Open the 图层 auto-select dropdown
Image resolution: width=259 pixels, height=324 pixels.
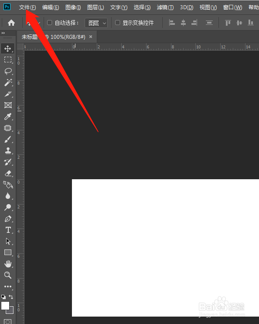(x=96, y=23)
